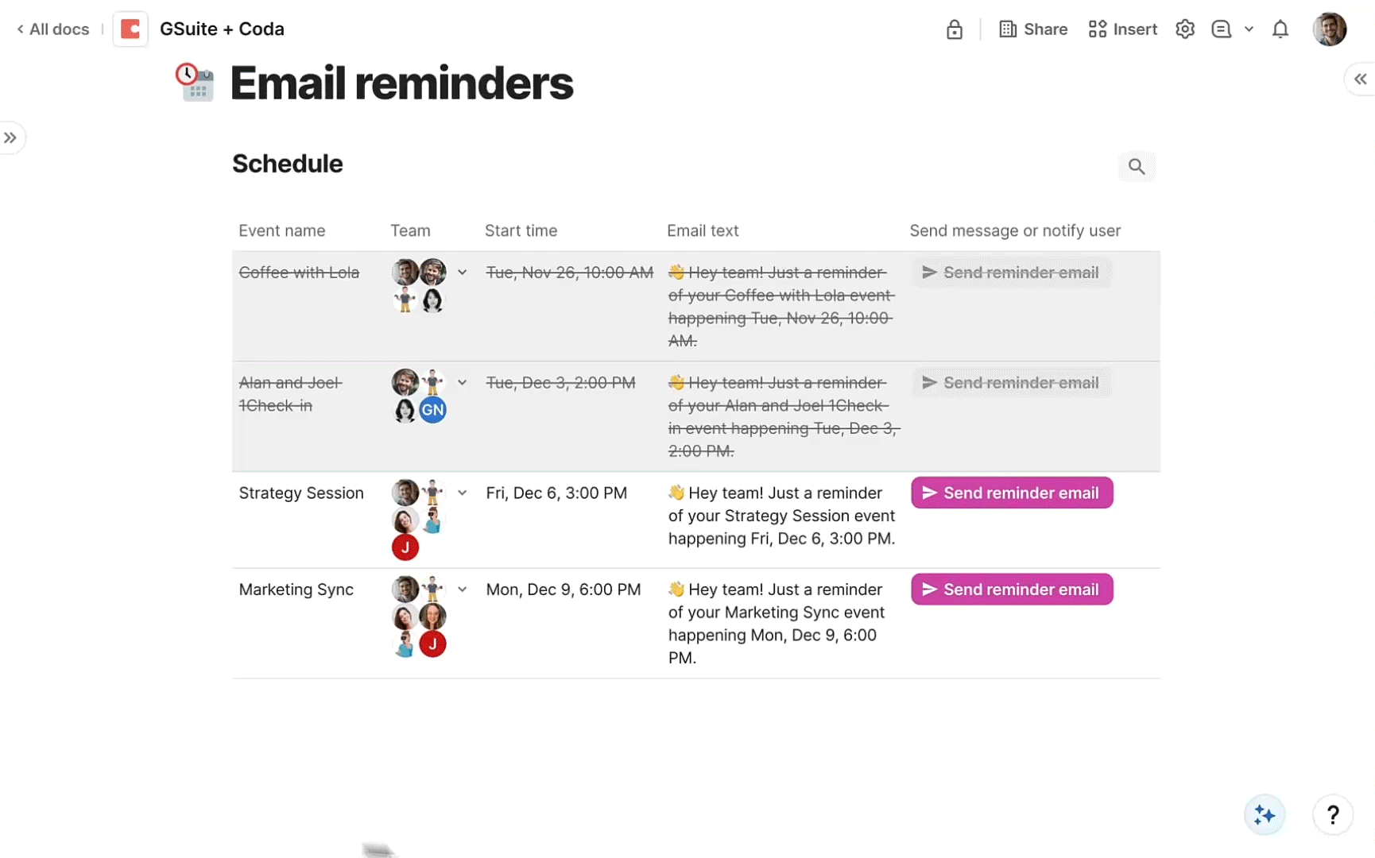Open the AI sparkle assistant button
The image size is (1375, 858).
pos(1265,815)
